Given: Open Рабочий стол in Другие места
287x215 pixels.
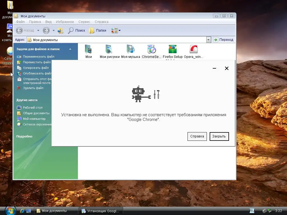Looking at the screenshot, I should (33, 107).
